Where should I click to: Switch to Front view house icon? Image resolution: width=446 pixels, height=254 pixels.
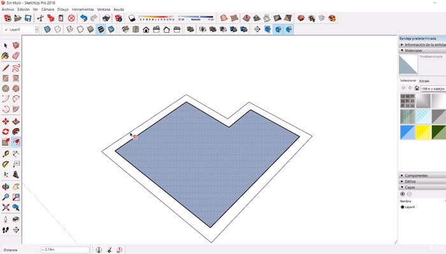[146, 29]
